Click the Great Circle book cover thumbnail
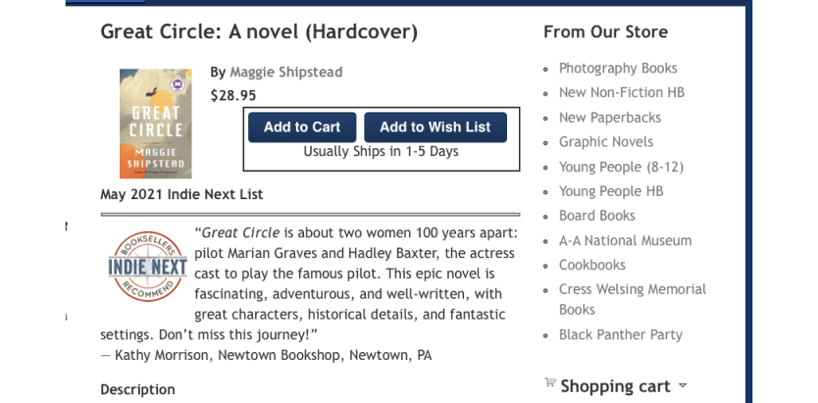This screenshot has height=403, width=818. [156, 123]
